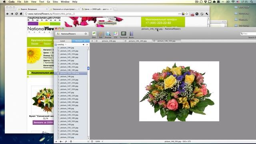Open the Coda menu
Image resolution: width=256 pixels, height=144 pixels.
pyautogui.click(x=12, y=2)
